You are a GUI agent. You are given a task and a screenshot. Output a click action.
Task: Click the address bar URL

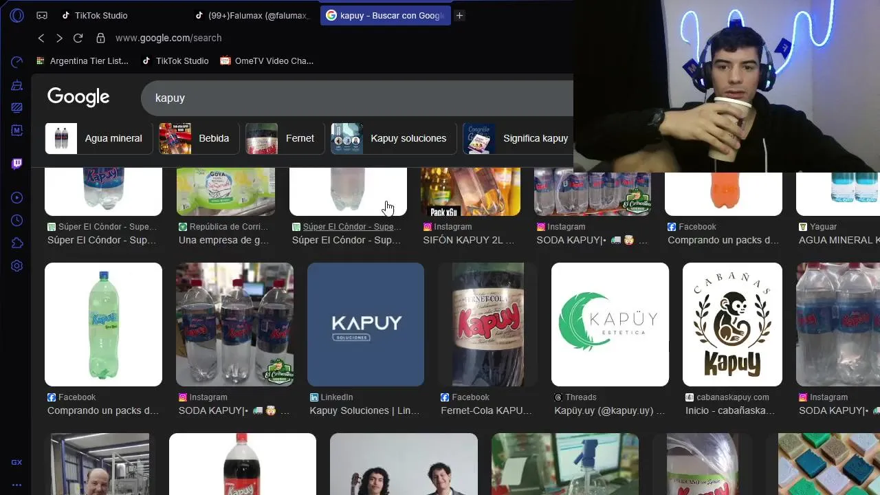click(x=168, y=38)
